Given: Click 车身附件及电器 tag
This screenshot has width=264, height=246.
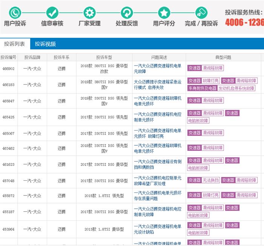Looking at the screenshot, I should point(202,88).
